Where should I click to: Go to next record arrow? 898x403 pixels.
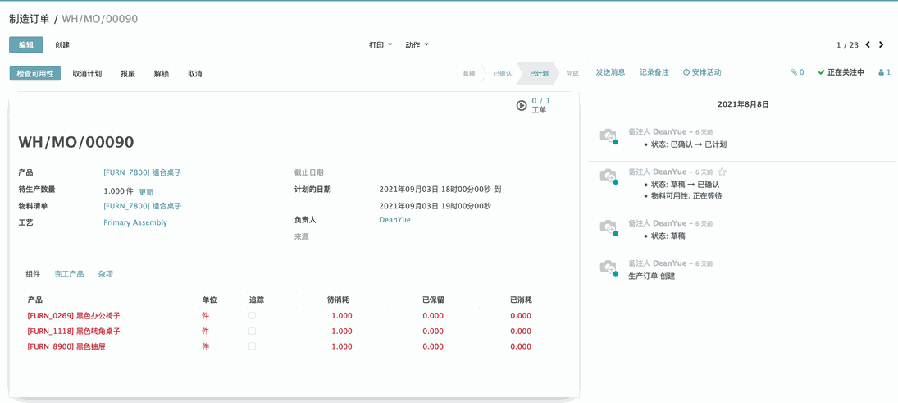[x=882, y=44]
